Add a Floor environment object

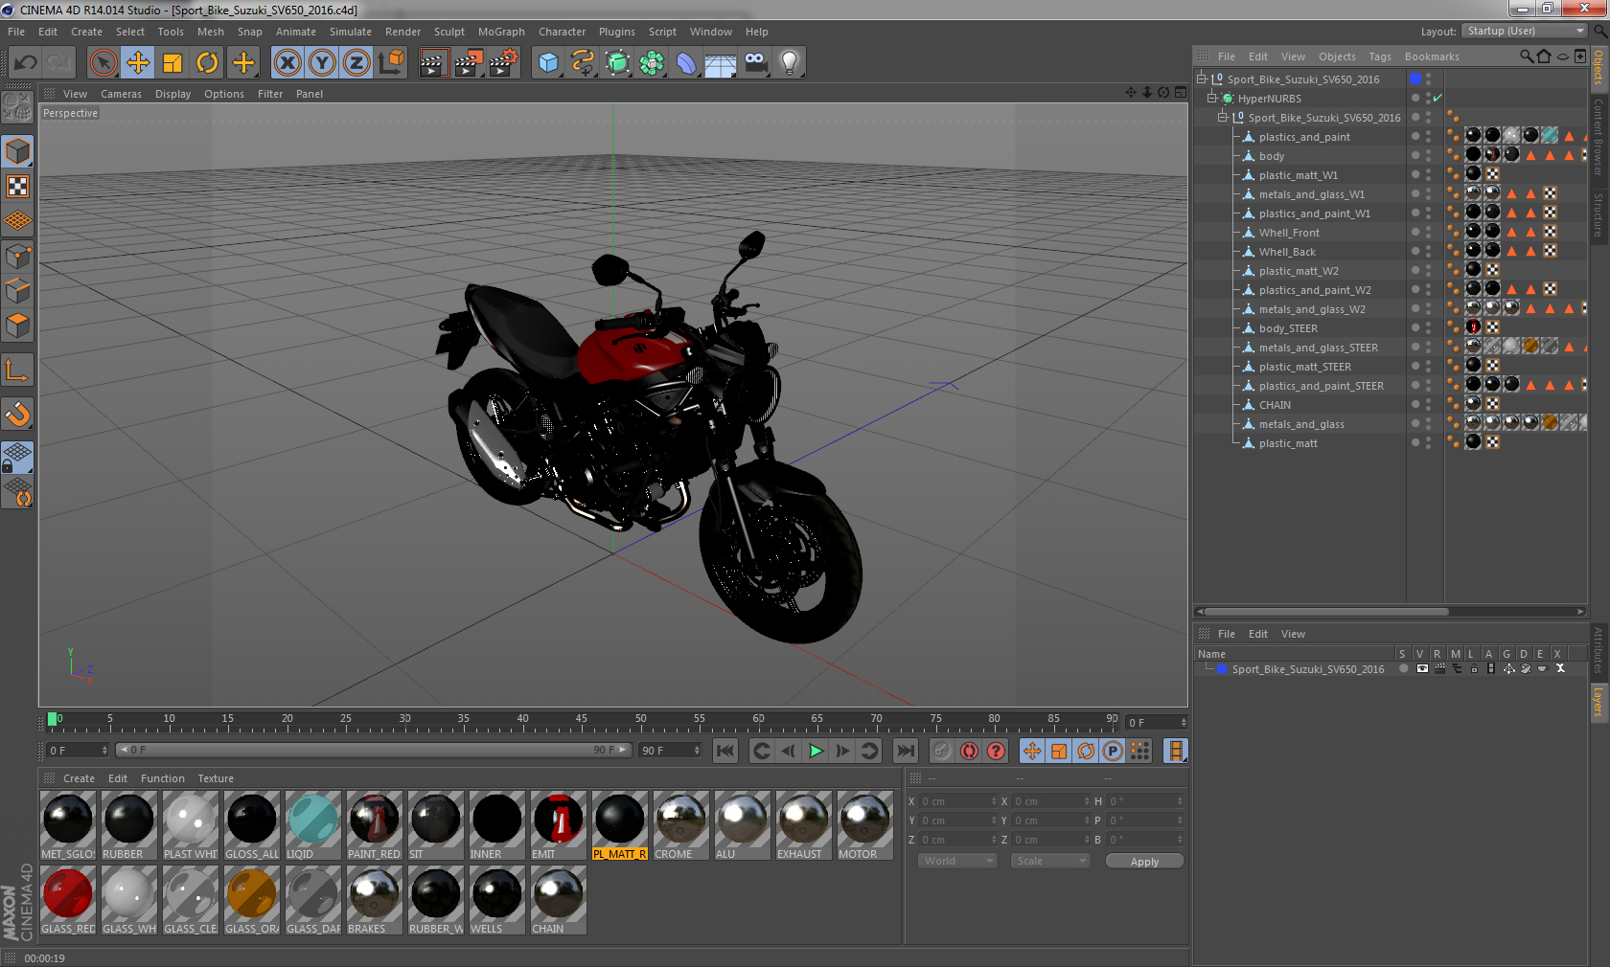click(721, 63)
